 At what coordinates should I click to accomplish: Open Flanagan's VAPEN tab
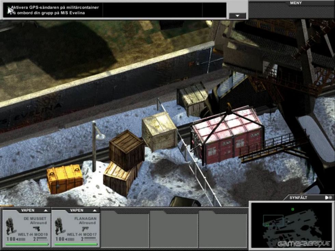[77, 210]
